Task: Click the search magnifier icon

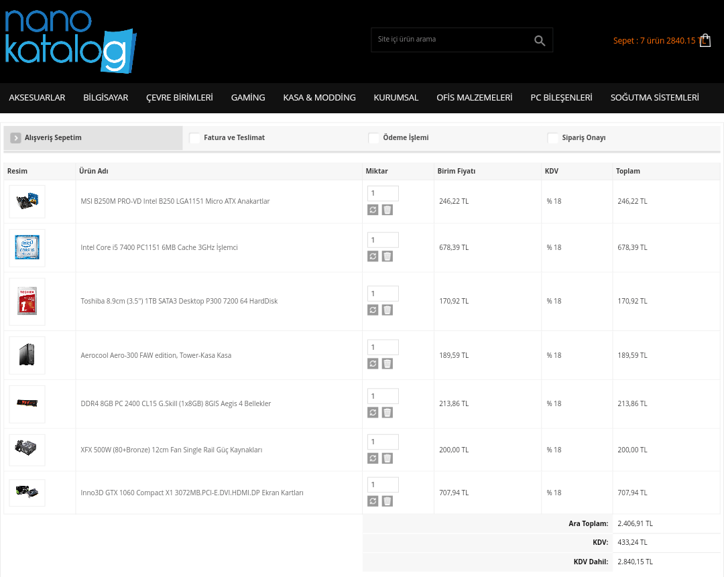Action: tap(539, 41)
